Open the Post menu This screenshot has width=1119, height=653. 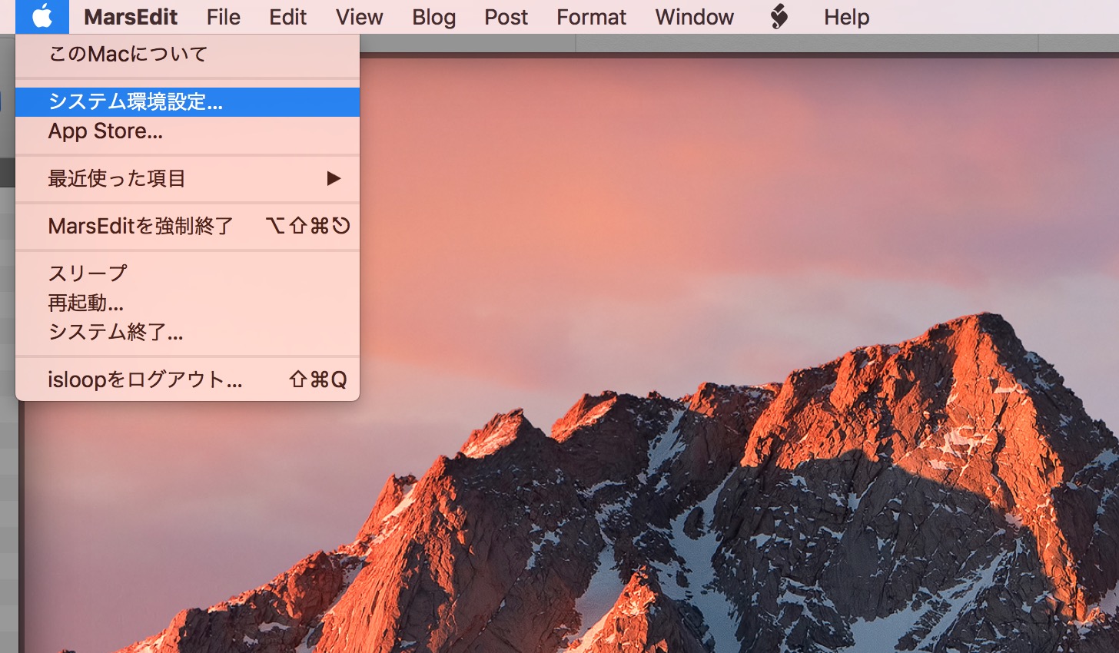pyautogui.click(x=506, y=17)
